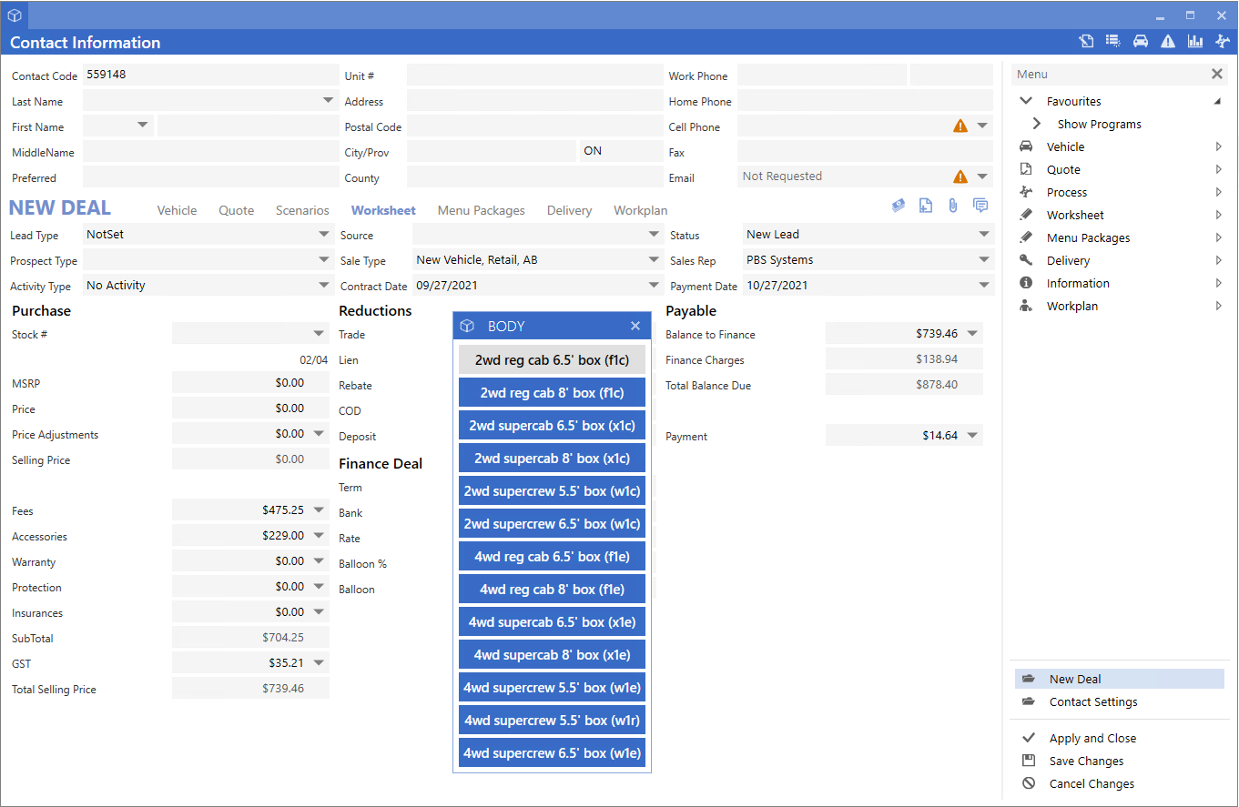Open the Workplan tab

coord(641,210)
